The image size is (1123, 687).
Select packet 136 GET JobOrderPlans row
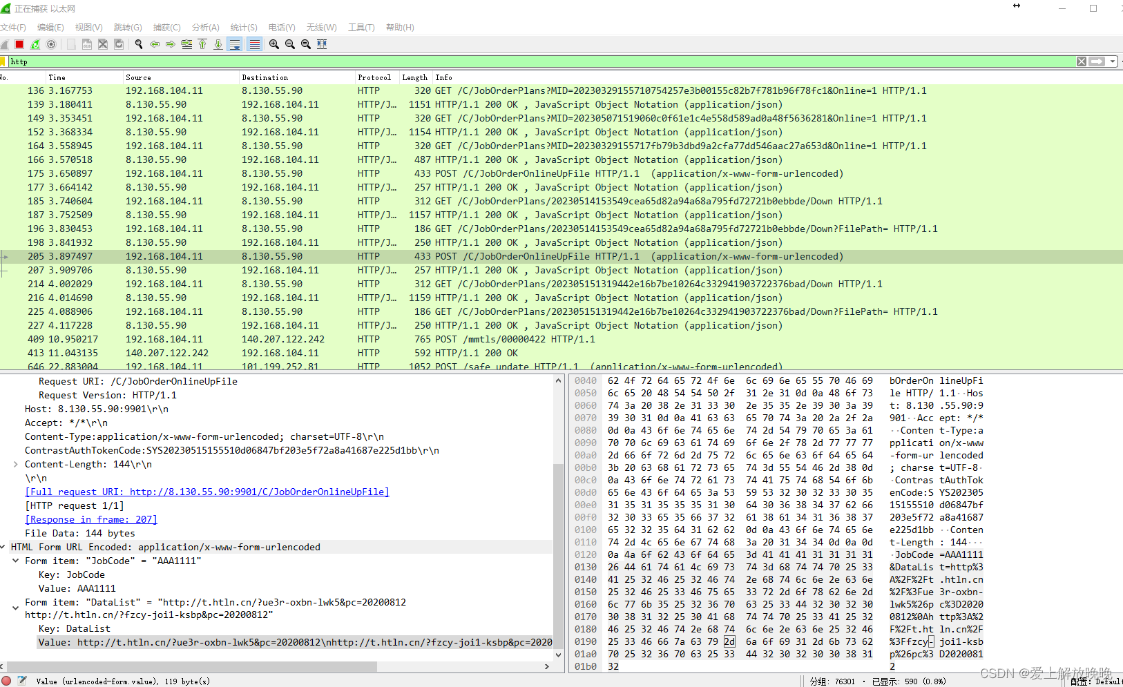561,90
